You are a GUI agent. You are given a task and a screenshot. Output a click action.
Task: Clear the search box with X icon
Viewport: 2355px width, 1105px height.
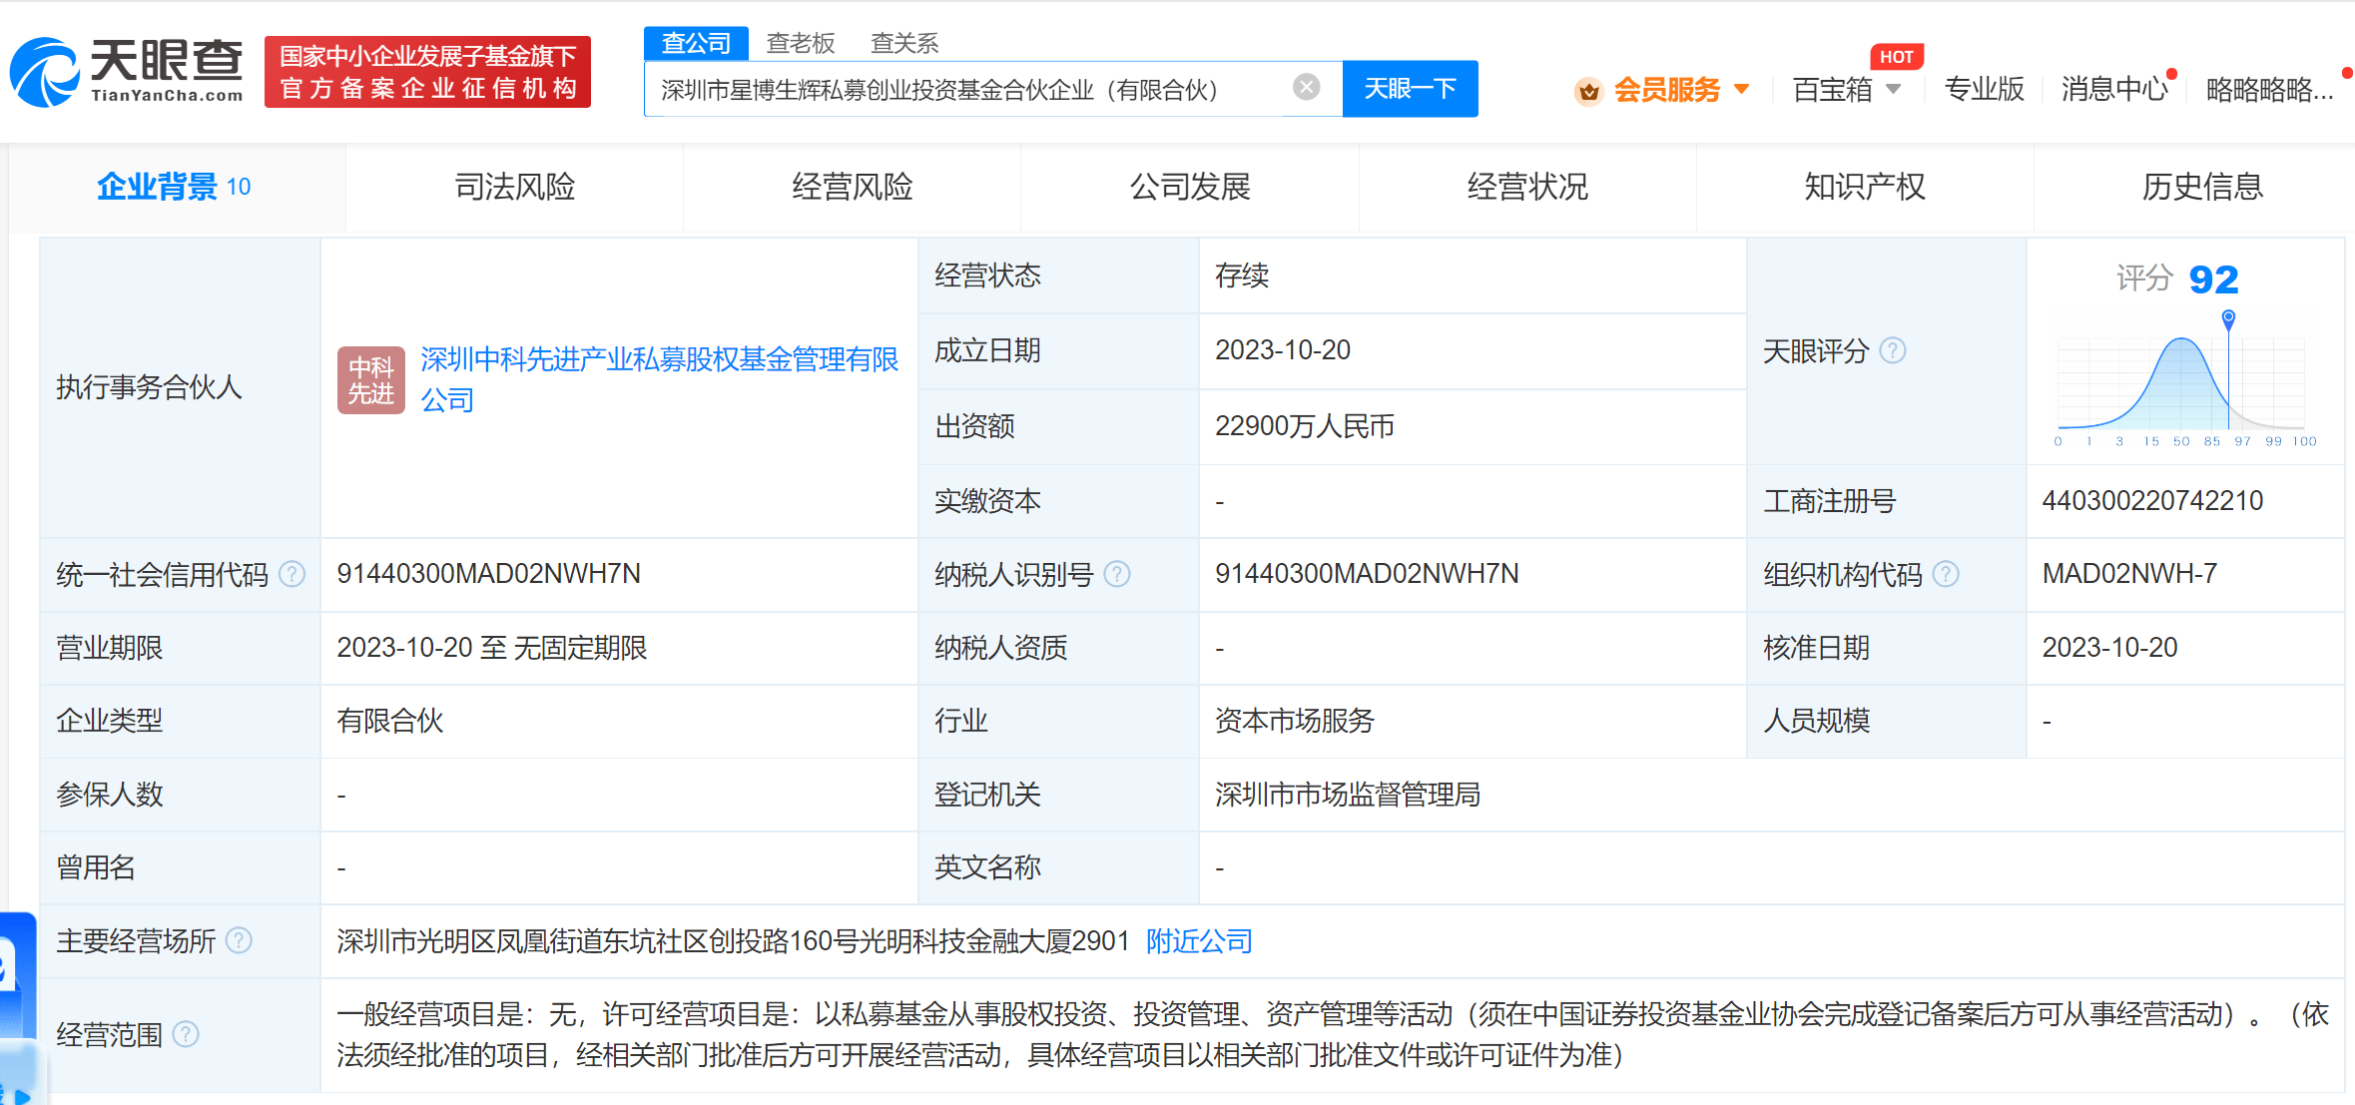point(1306,88)
